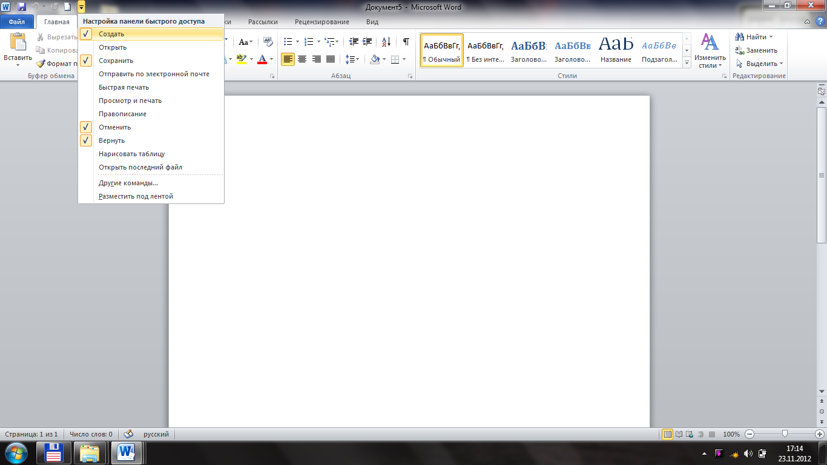Click the Decrease Indent icon
The height and width of the screenshot is (465, 827).
pyautogui.click(x=354, y=42)
